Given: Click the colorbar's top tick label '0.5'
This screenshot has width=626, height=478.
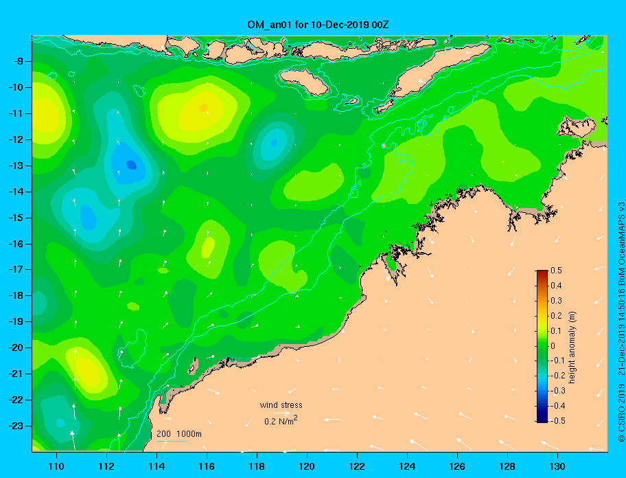Looking at the screenshot, I should point(557,271).
